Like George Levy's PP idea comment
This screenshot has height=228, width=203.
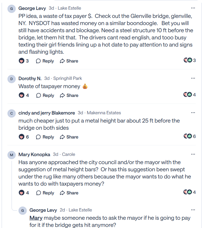(22, 61)
